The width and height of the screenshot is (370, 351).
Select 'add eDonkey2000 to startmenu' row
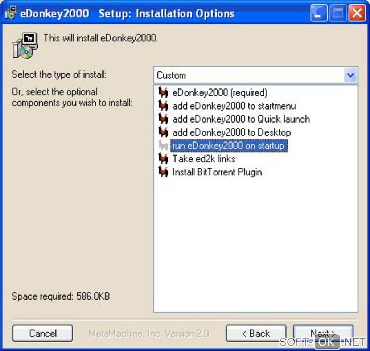coord(234,106)
